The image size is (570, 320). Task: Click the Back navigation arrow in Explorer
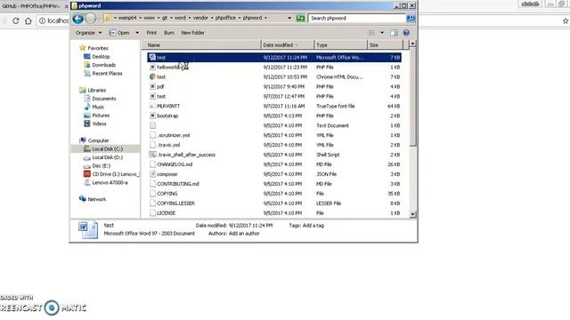(78, 19)
